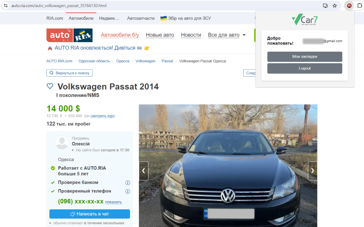Install app icon in address bar

pyautogui.click(x=326, y=6)
